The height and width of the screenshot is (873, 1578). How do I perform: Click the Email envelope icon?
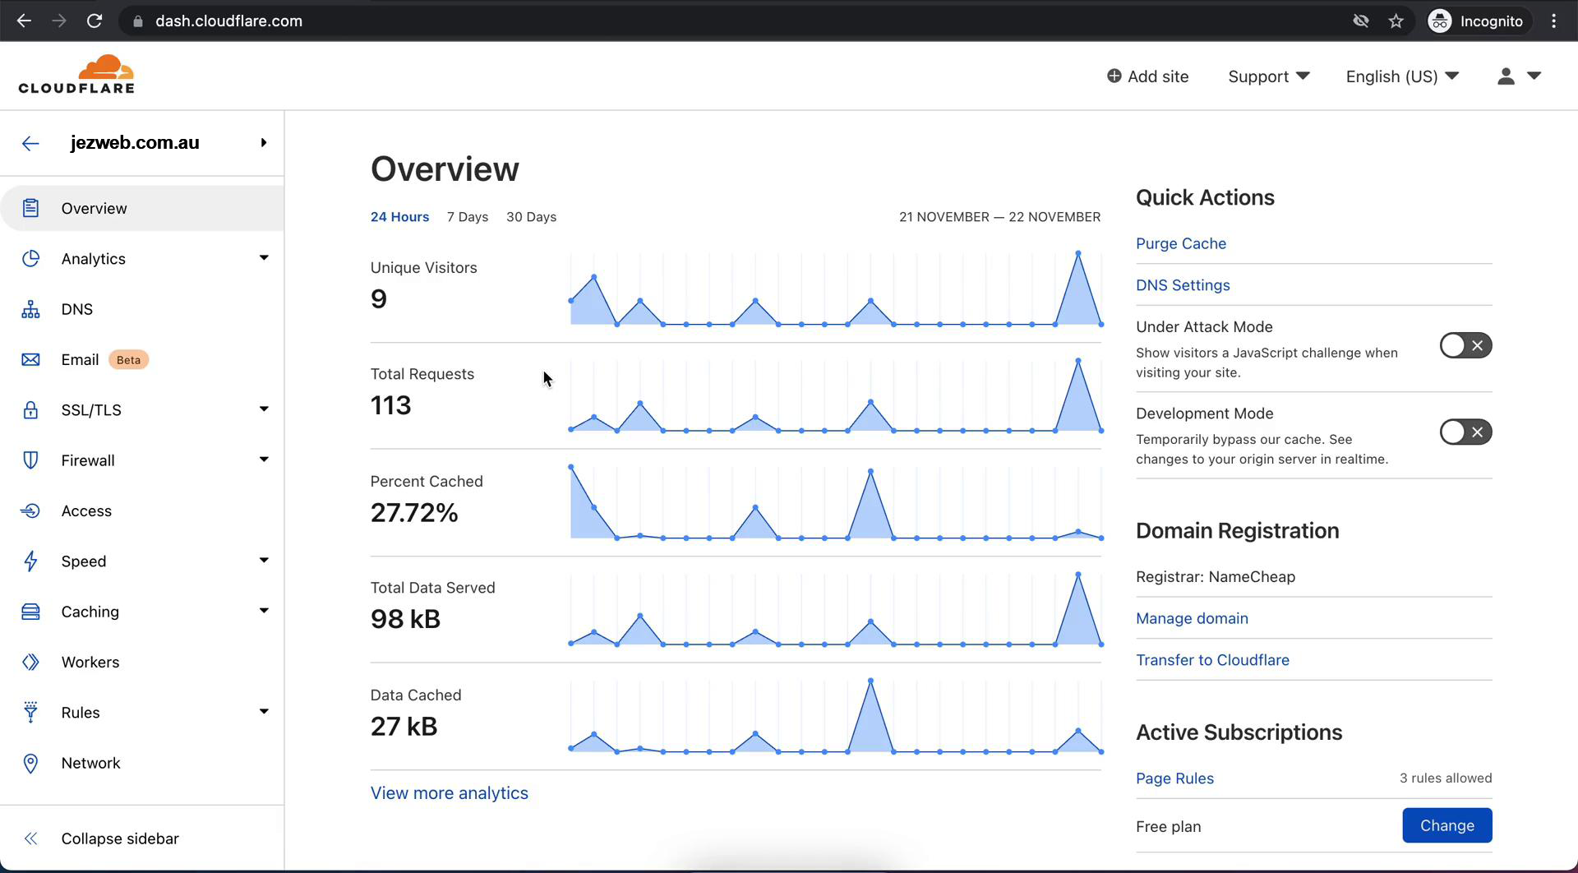(30, 359)
